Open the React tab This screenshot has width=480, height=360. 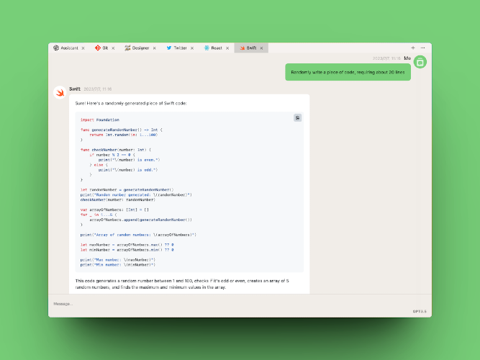[x=216, y=48]
